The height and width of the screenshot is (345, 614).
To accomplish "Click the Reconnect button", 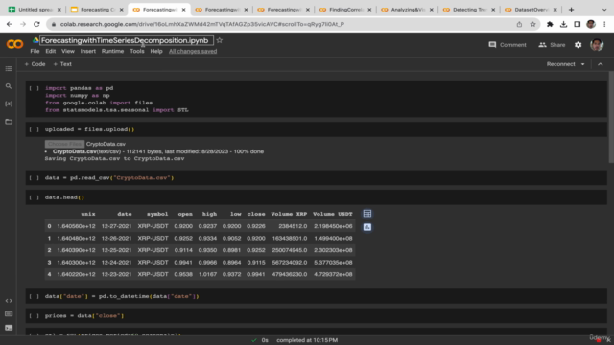I will pos(560,64).
